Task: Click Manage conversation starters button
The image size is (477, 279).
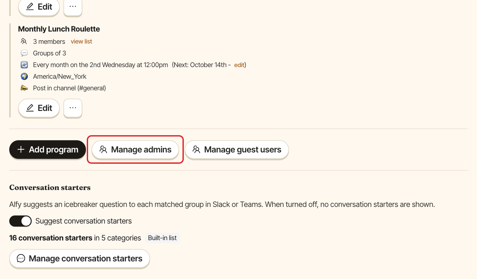Action: 79,258
